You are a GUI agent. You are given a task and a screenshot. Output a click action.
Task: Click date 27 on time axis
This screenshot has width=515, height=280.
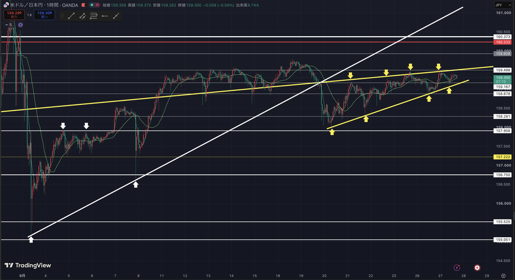click(x=440, y=276)
